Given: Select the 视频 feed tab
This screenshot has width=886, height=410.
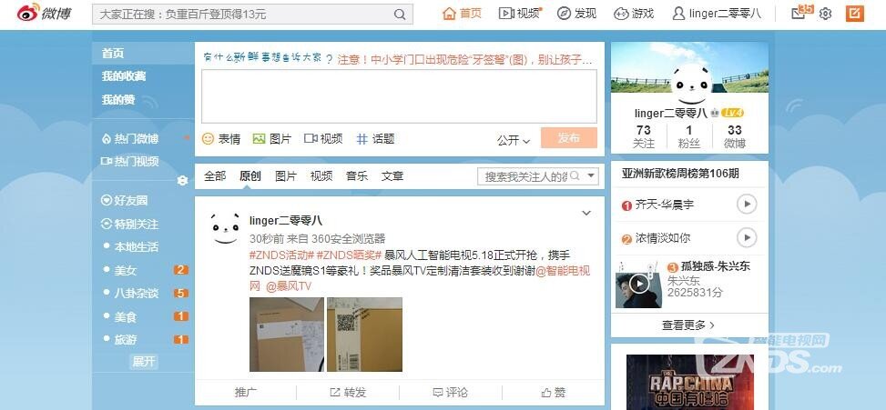Looking at the screenshot, I should click(321, 176).
